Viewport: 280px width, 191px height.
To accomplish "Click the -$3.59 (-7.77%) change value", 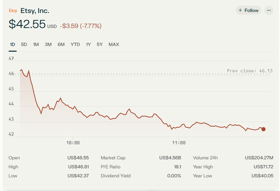I will 81,26.
